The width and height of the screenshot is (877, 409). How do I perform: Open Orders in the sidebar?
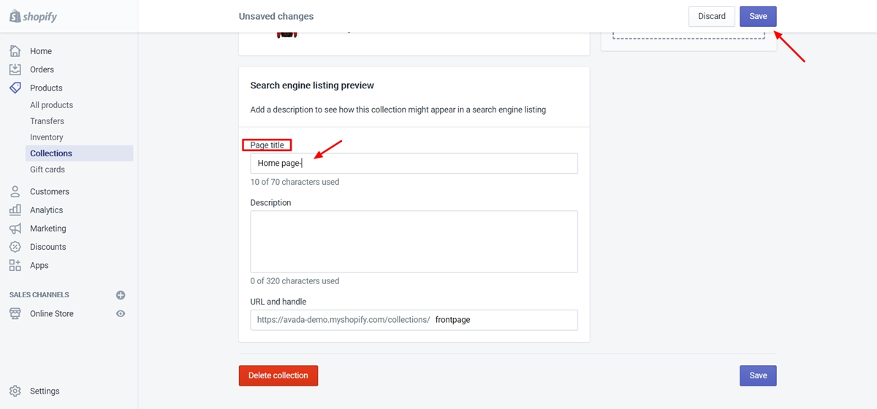pos(42,69)
